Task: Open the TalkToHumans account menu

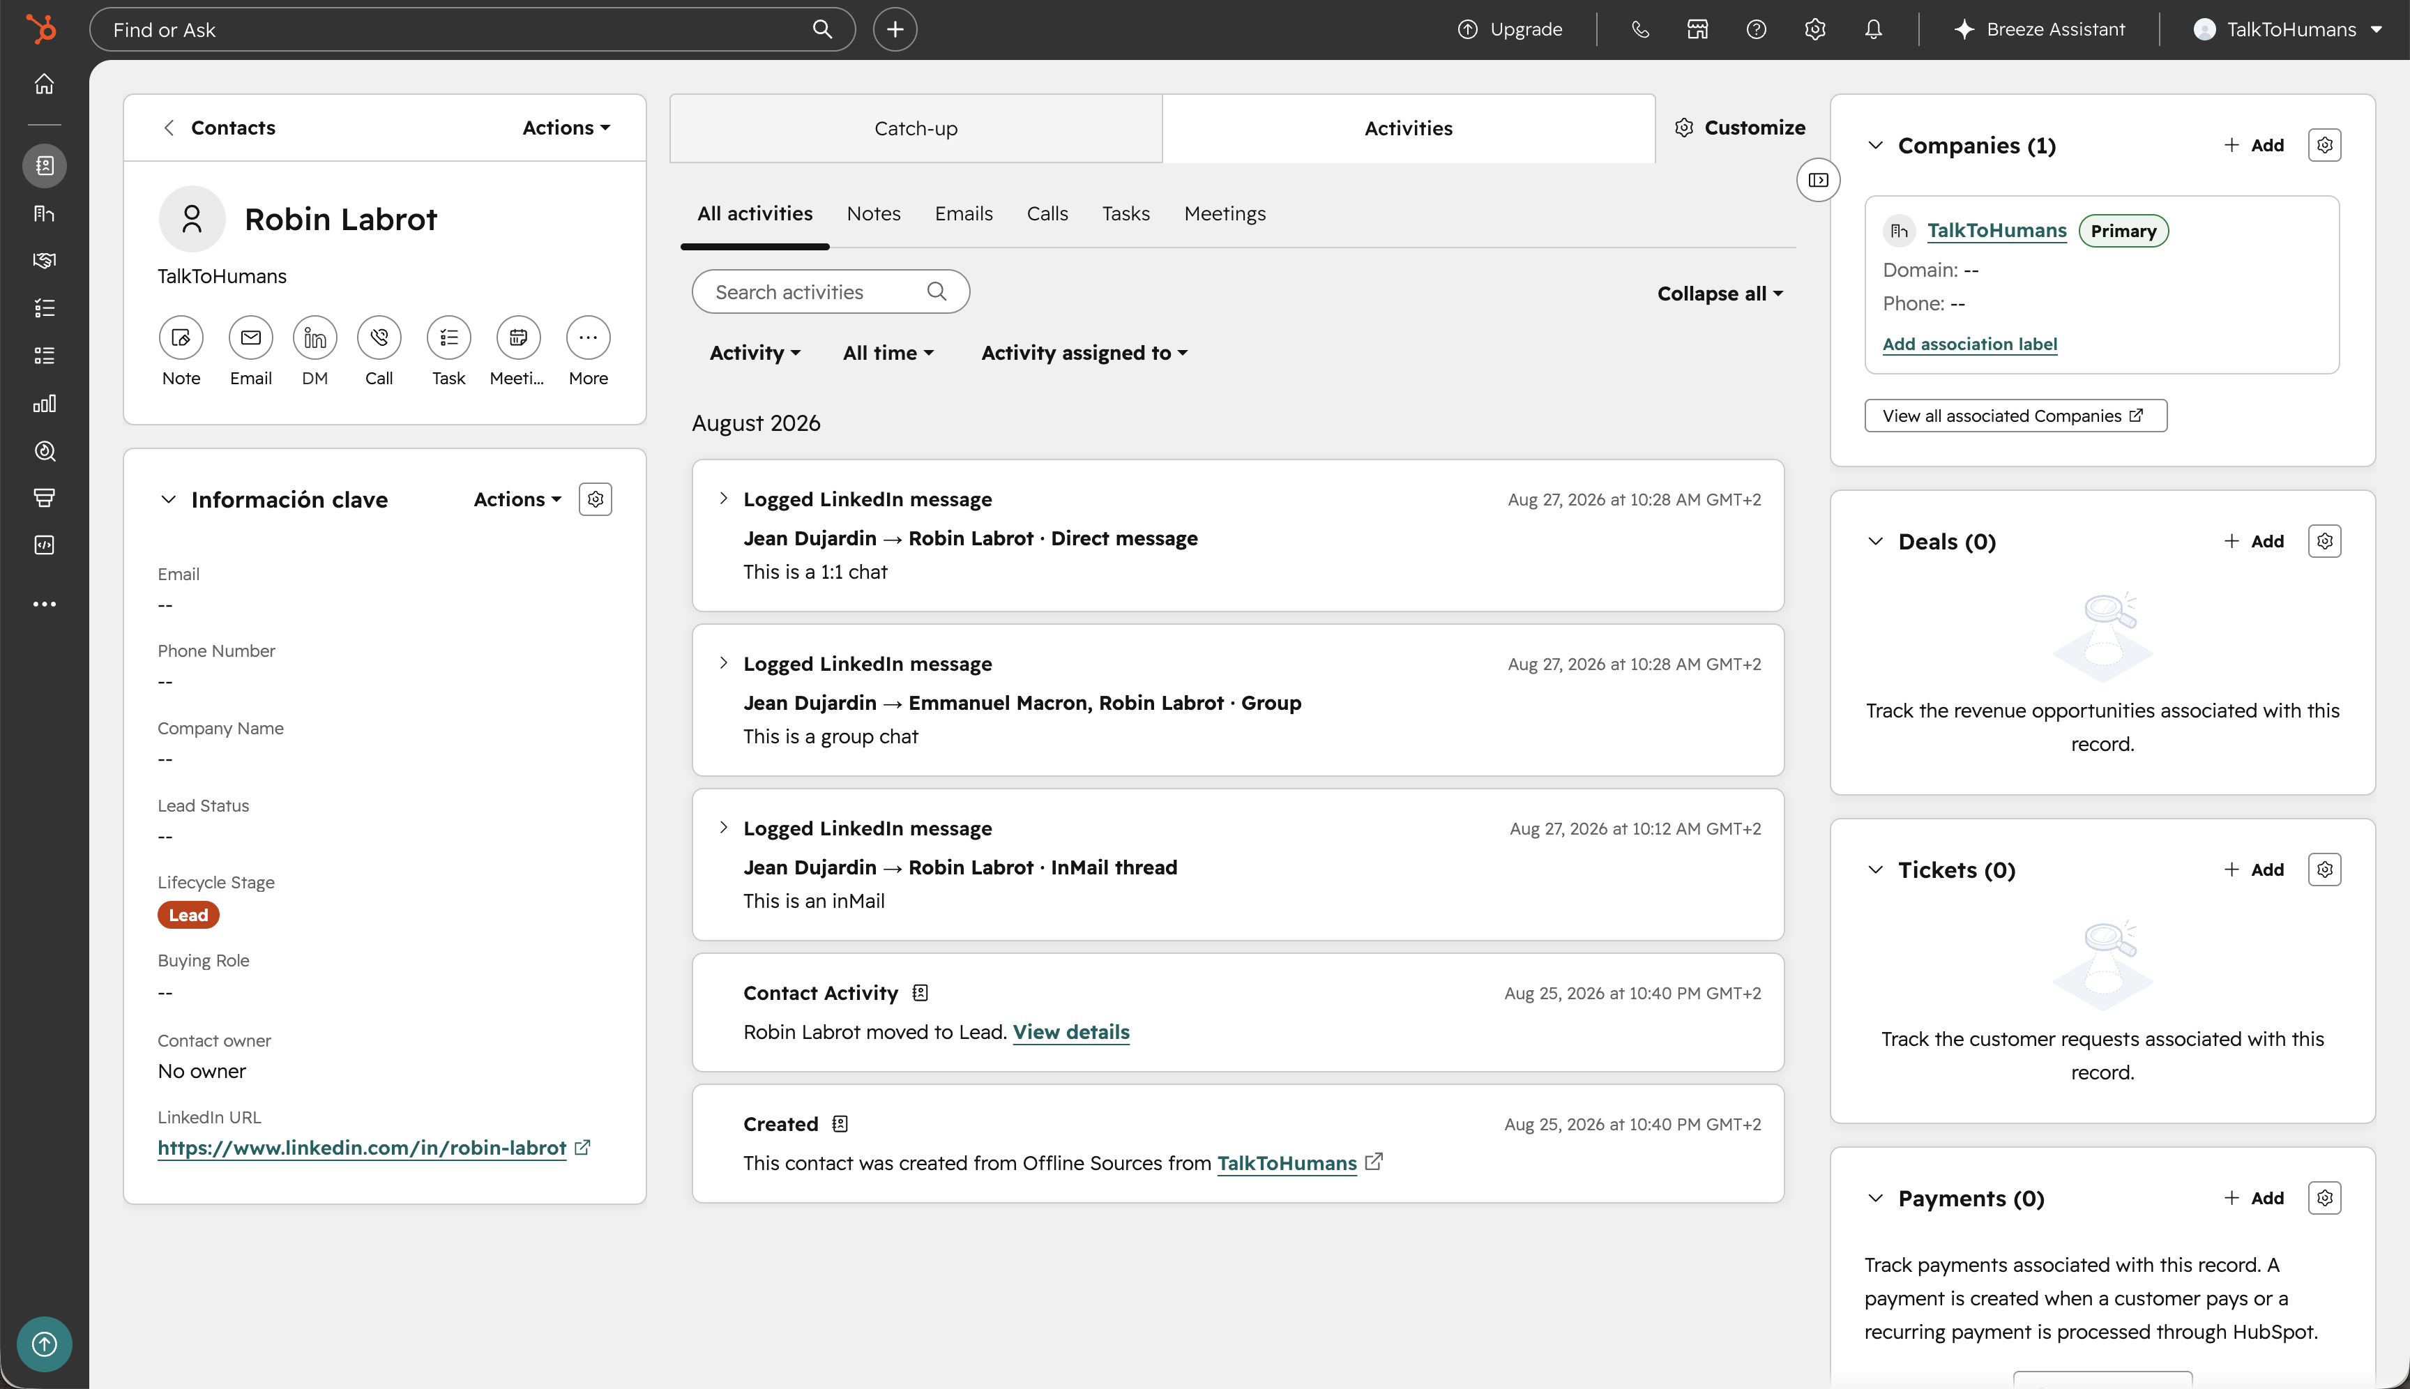Action: [x=2288, y=29]
